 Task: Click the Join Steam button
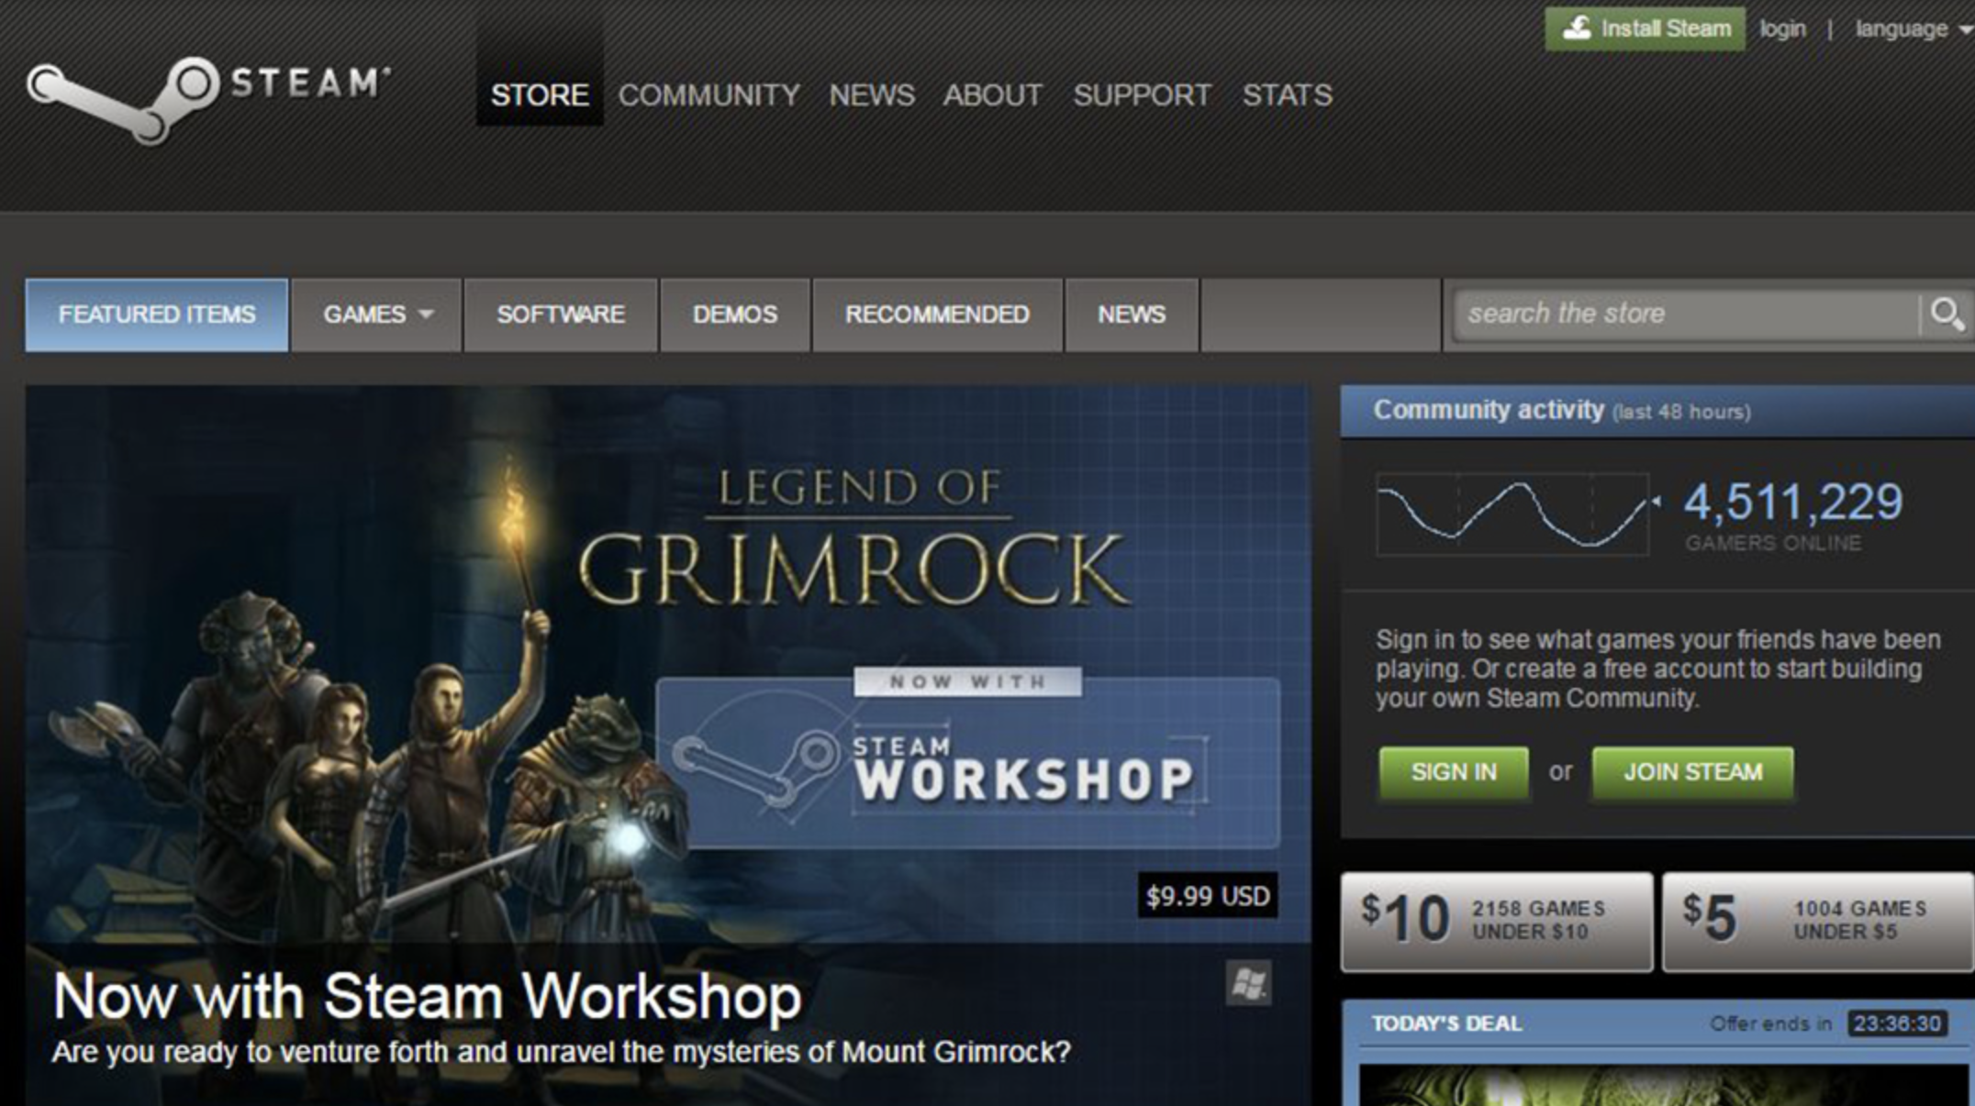(x=1692, y=773)
